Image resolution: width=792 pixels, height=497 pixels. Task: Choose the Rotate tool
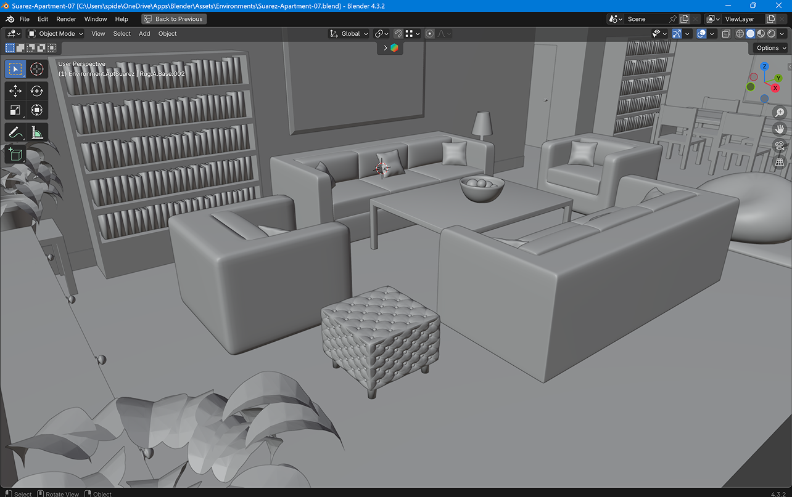pos(37,91)
